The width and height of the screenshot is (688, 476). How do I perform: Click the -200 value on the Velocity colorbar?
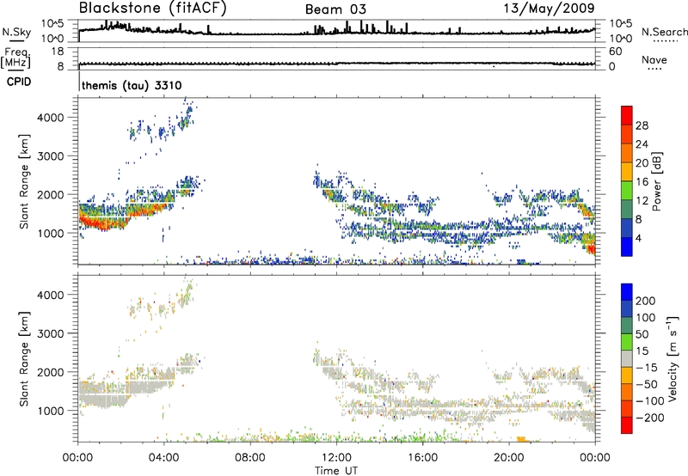650,418
